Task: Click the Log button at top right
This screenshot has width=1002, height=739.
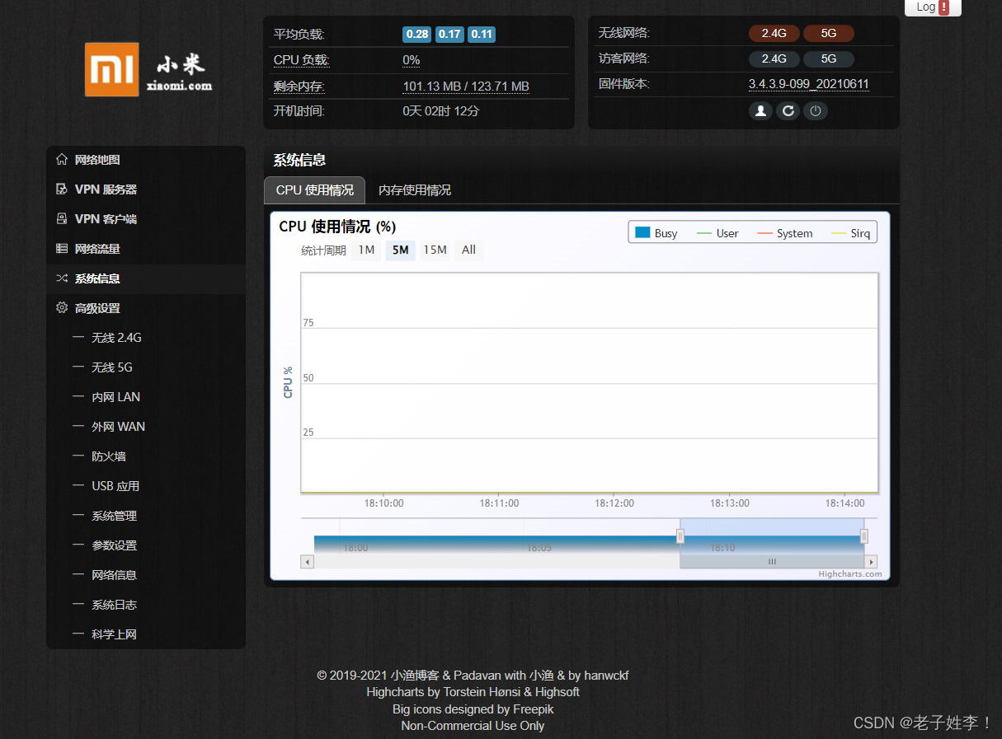Action: point(933,7)
